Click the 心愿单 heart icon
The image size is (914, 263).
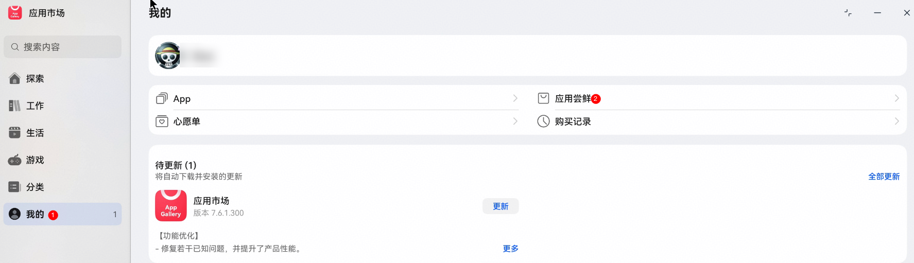coord(162,121)
